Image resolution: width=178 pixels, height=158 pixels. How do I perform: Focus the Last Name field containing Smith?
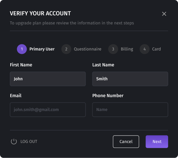pos(130,79)
